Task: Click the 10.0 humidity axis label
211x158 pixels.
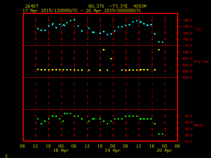Action: coord(188,142)
